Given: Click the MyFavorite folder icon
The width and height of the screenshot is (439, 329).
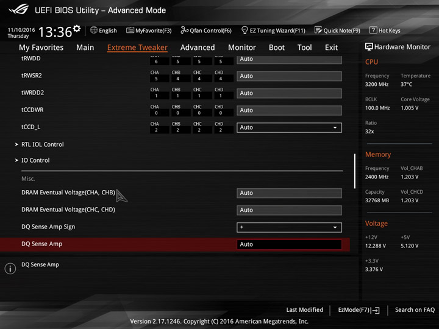Looking at the screenshot, I should [130, 30].
